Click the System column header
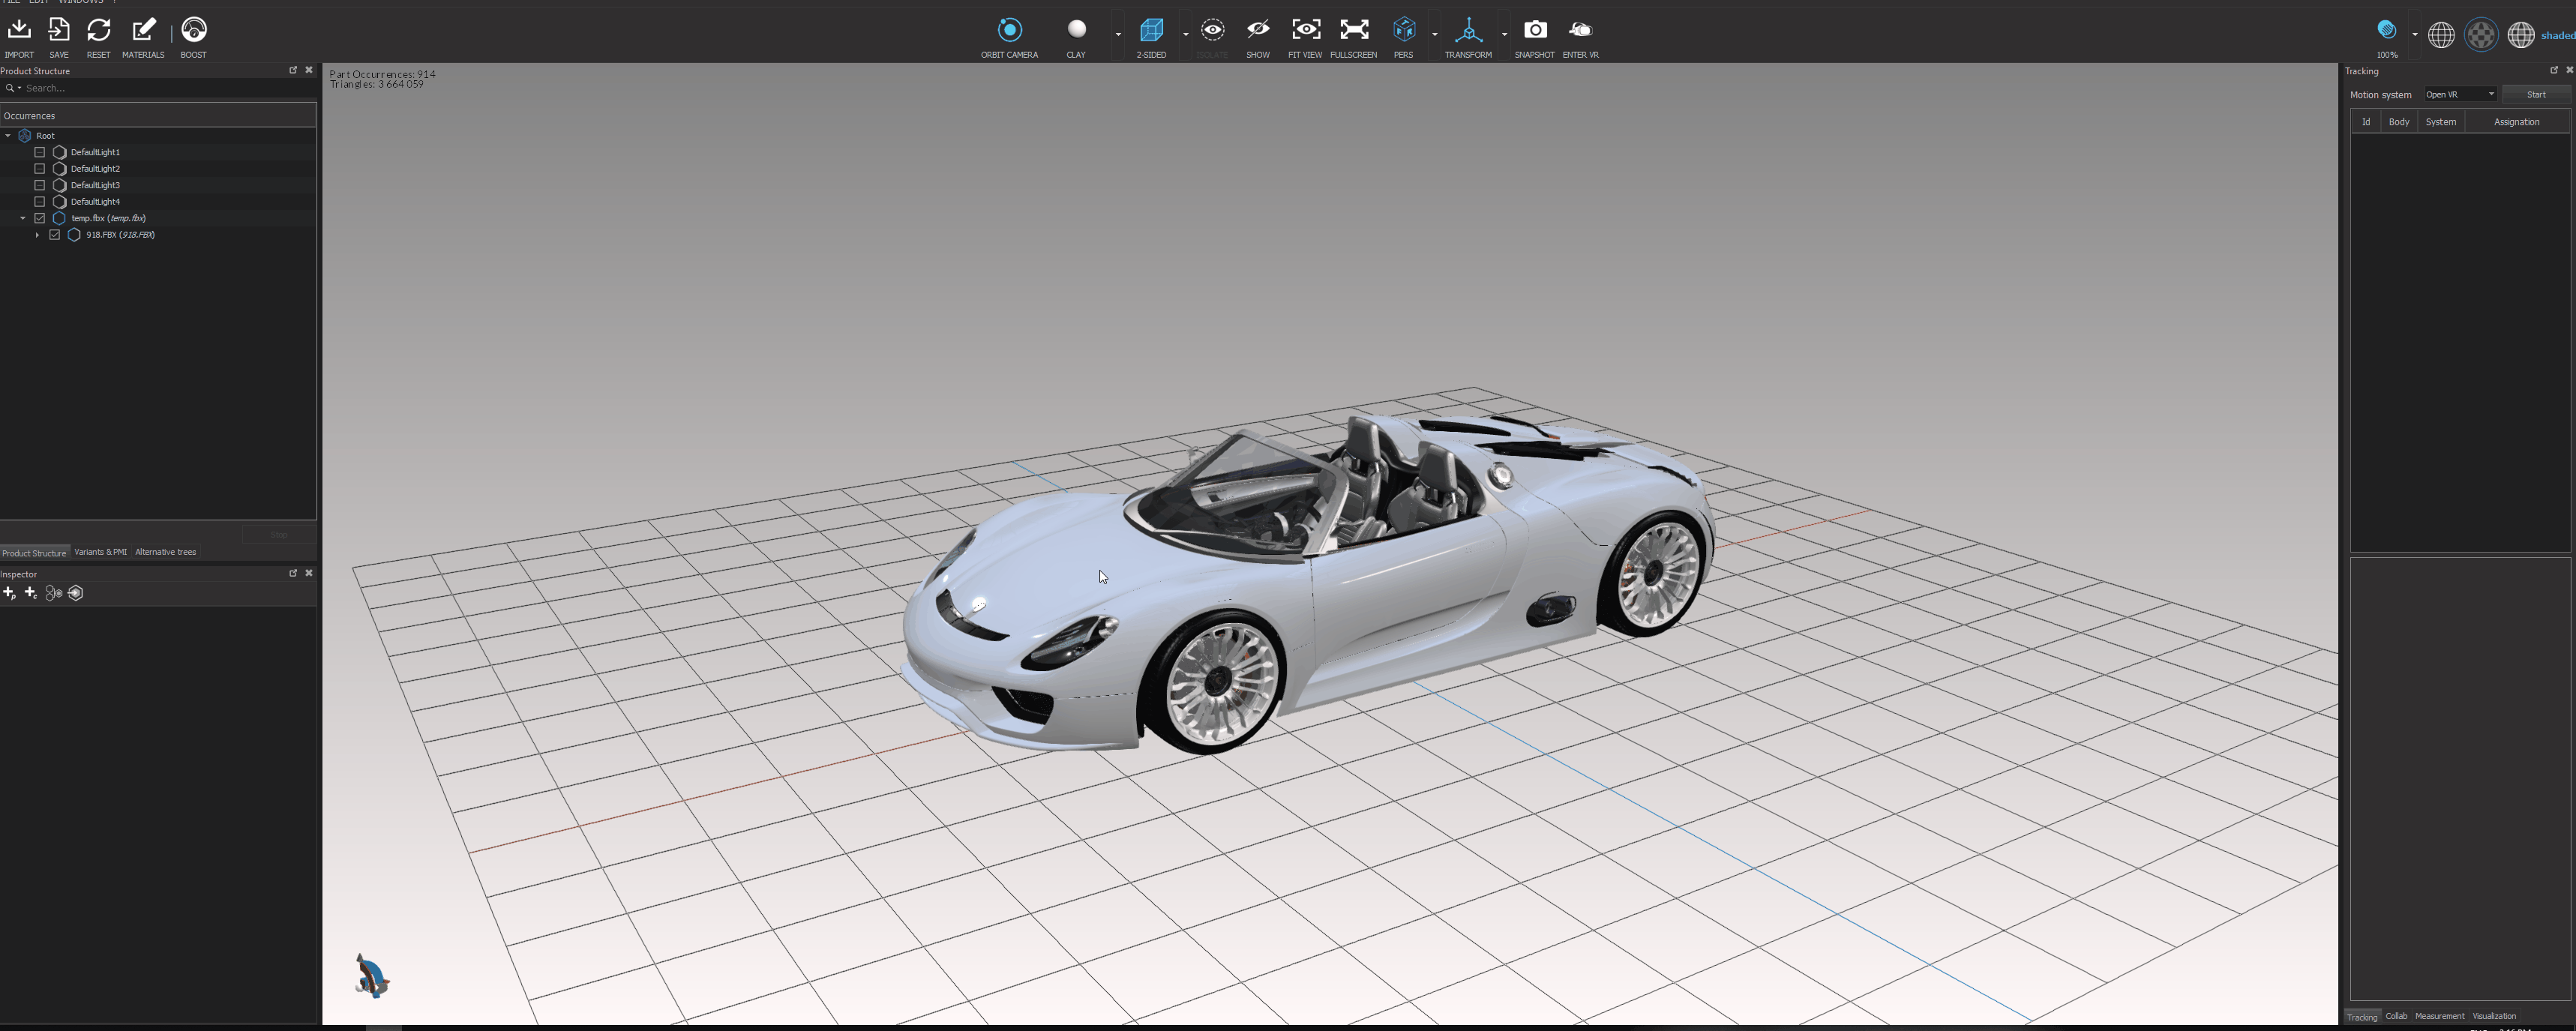2576x1031 pixels. tap(2440, 122)
